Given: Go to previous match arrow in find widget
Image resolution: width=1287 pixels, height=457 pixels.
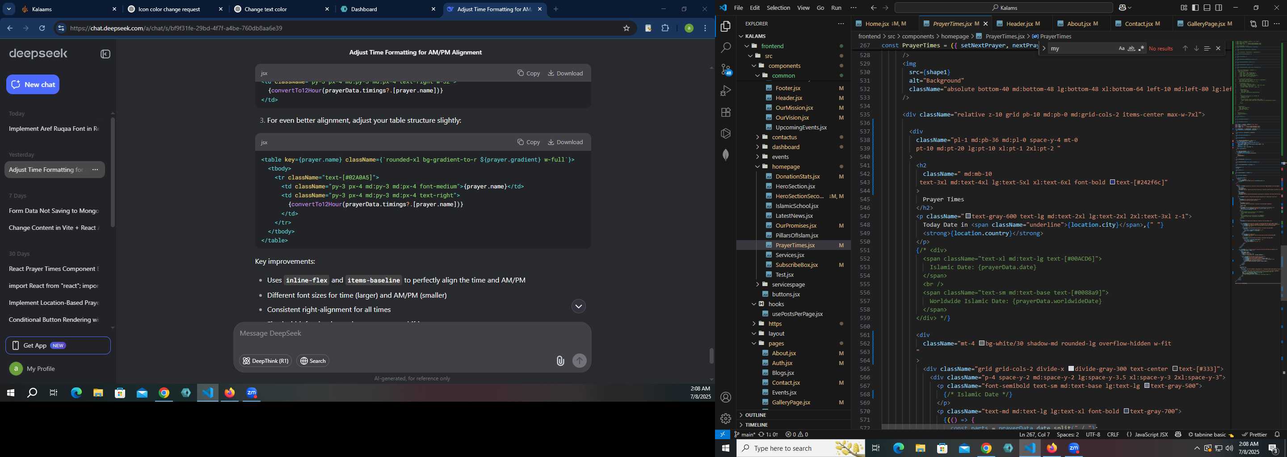Looking at the screenshot, I should click(x=1185, y=48).
